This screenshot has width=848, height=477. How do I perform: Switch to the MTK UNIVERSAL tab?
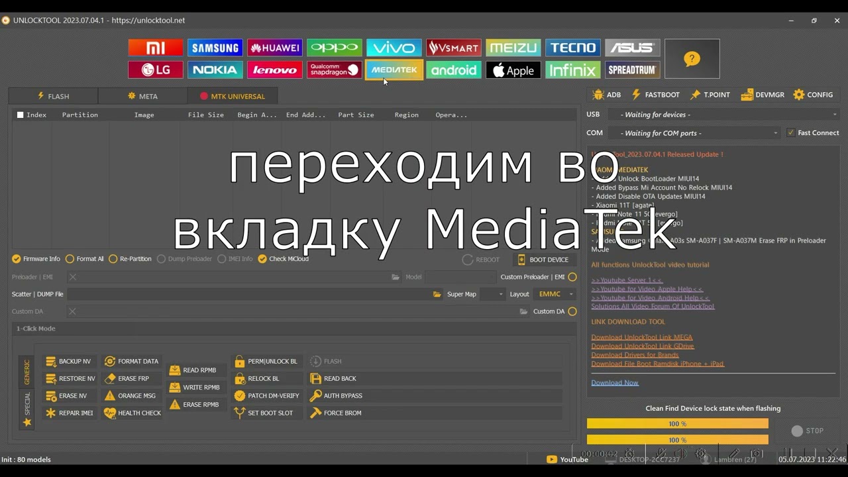coord(233,96)
